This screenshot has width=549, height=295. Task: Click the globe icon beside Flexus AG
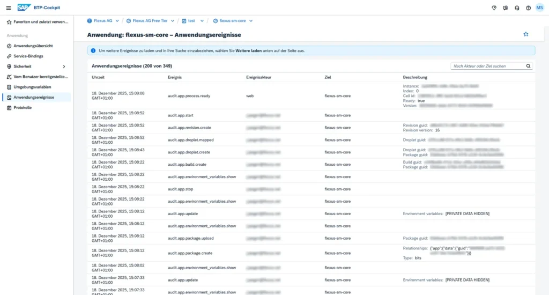[90, 21]
